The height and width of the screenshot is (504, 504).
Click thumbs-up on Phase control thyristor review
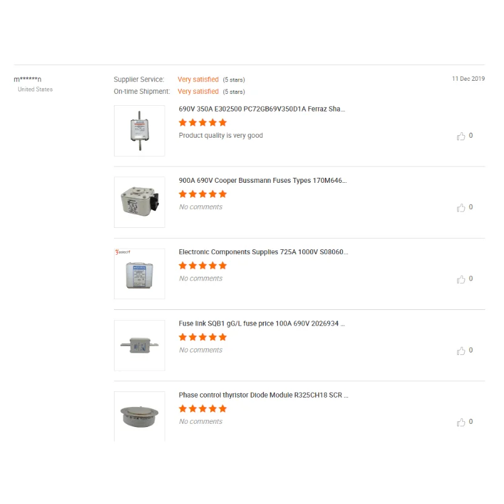click(461, 422)
